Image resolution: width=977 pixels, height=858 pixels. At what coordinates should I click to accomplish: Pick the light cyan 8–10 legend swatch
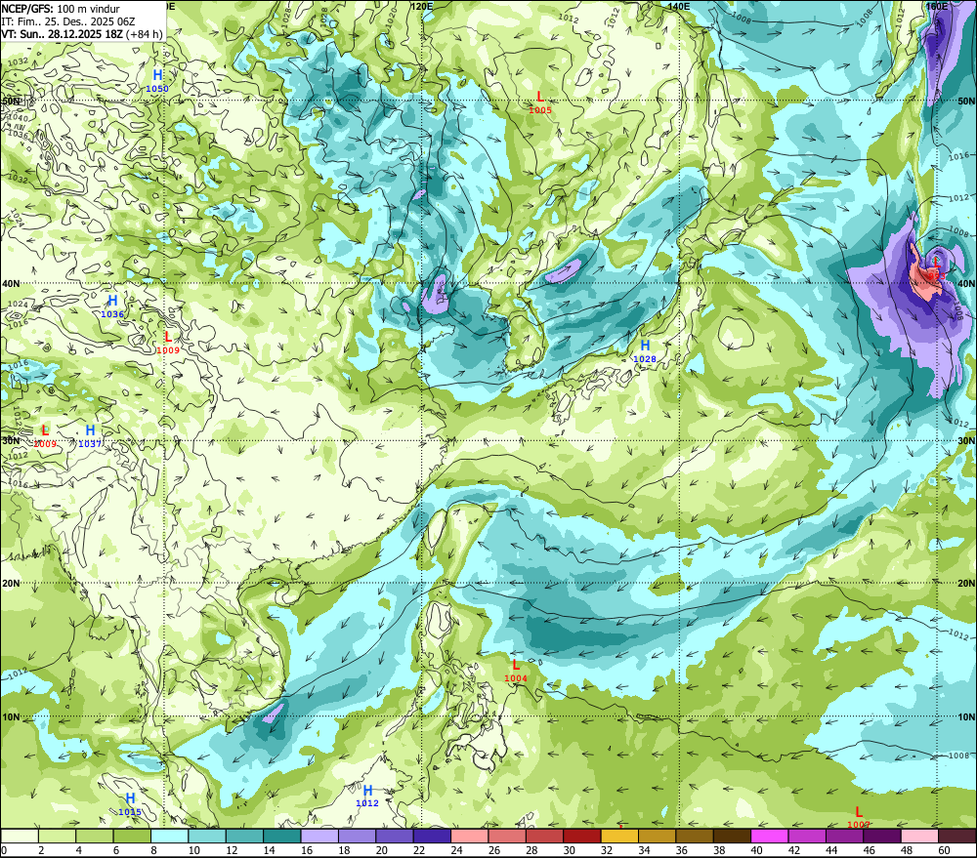pos(169,836)
